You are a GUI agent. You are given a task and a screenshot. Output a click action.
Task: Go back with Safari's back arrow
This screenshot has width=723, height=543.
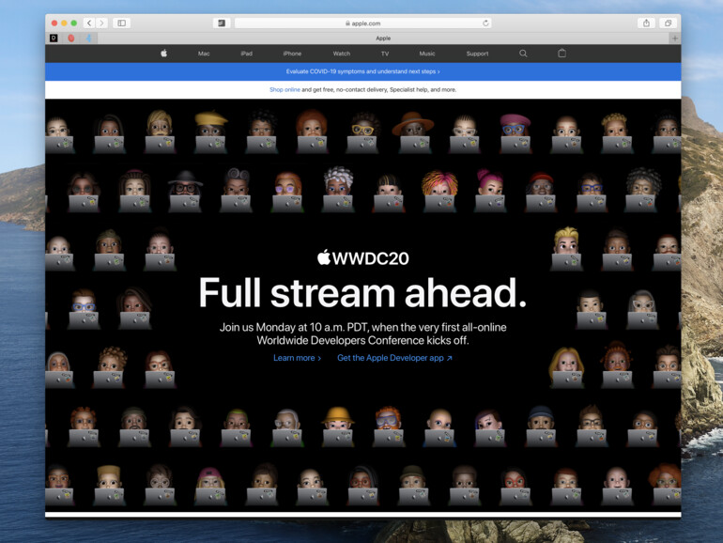89,23
